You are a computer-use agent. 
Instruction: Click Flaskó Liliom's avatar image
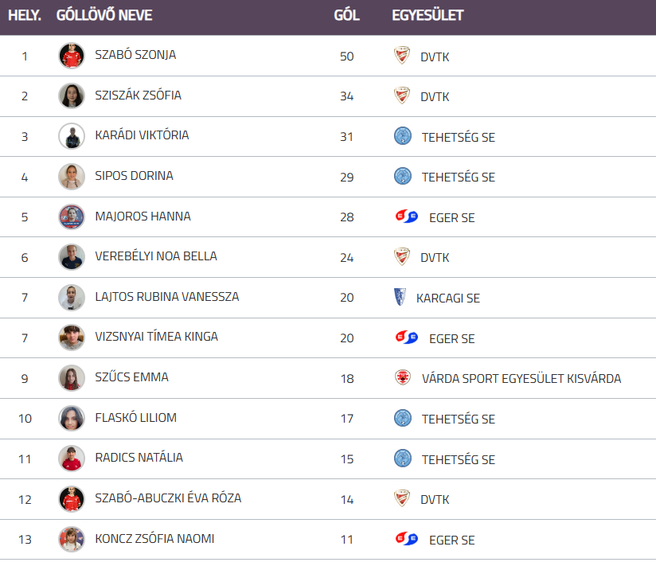tap(72, 418)
